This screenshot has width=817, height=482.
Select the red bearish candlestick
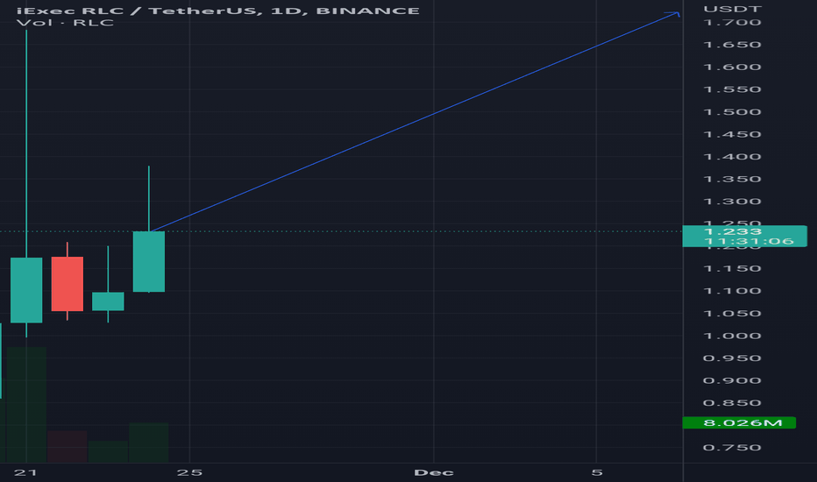coord(67,284)
